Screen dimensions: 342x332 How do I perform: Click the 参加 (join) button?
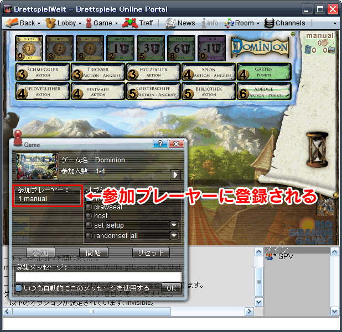point(40,252)
